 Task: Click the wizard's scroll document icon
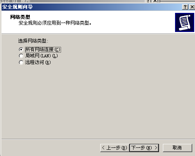[184, 22]
